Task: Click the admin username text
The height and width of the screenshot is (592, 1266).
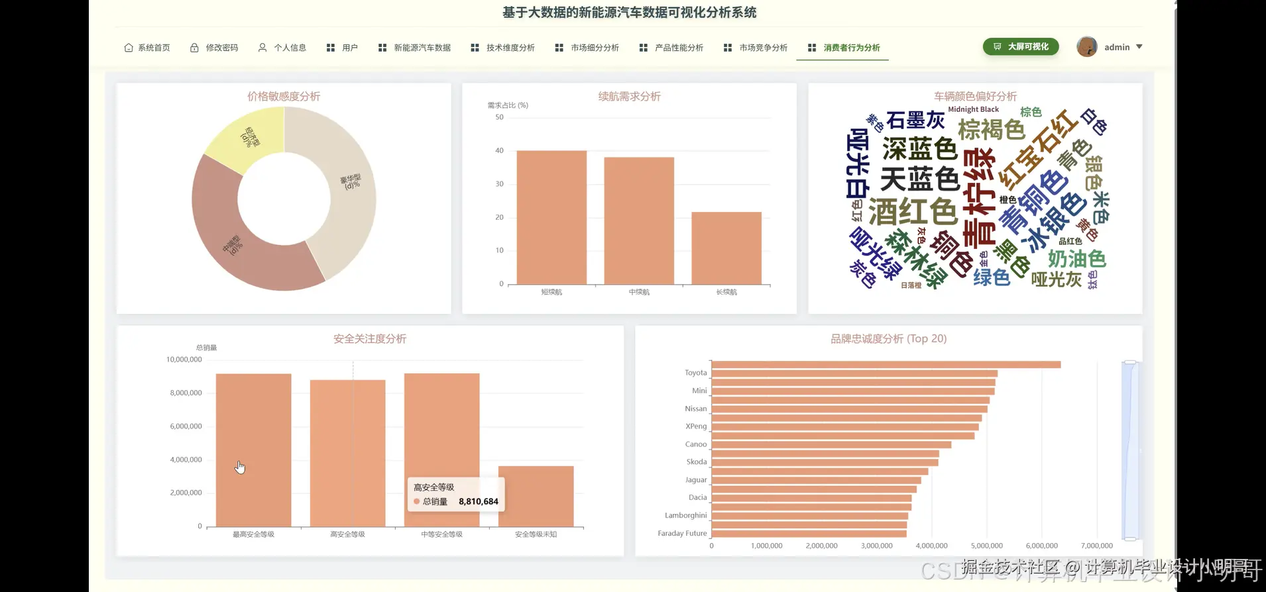Action: [1117, 47]
